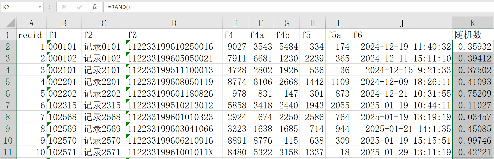The width and height of the screenshot is (494, 159).
Task: Select the cell showing 11223319961001011X
Action: click(x=174, y=152)
